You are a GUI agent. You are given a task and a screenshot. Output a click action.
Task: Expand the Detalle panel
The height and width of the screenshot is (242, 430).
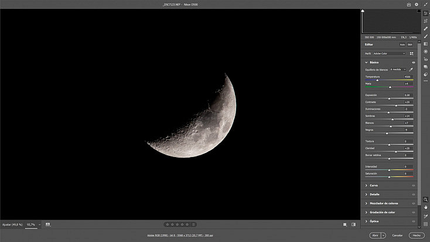pyautogui.click(x=366, y=195)
